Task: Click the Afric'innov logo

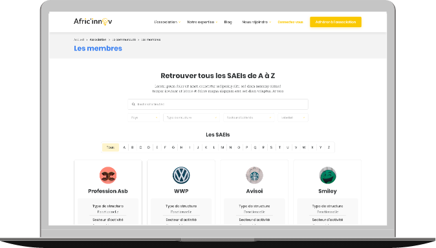Action: (x=93, y=22)
